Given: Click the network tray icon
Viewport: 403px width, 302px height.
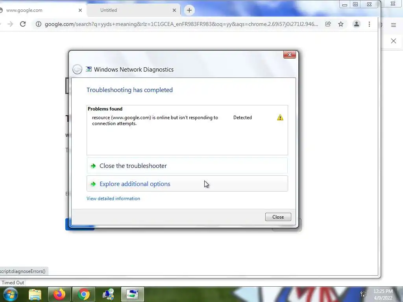Looking at the screenshot, I should [x=363, y=294].
